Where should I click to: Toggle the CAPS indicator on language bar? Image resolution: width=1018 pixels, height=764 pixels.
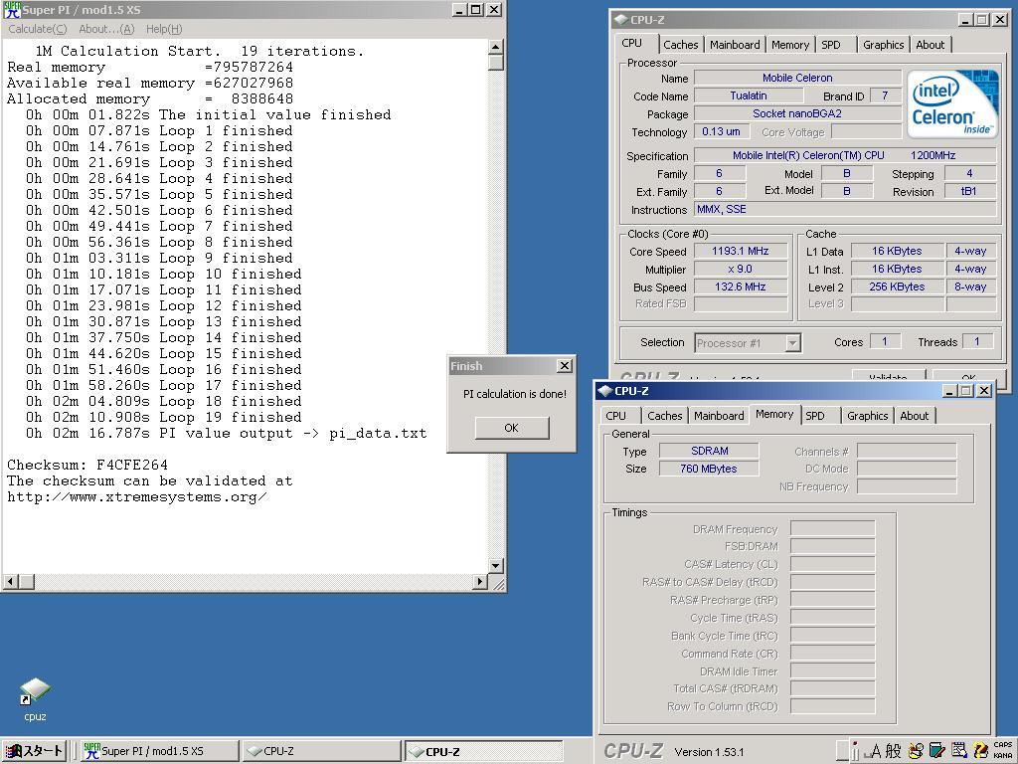tap(1003, 745)
